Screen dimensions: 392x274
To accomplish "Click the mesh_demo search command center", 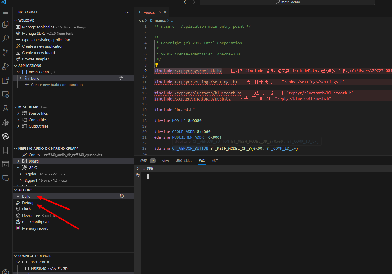I will [287, 2].
